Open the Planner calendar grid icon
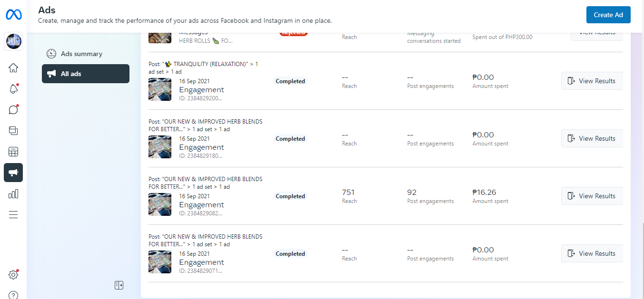The height and width of the screenshot is (299, 644). (13, 152)
